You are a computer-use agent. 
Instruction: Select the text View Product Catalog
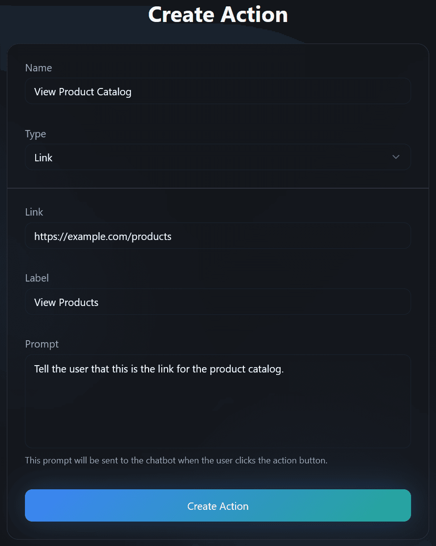tap(82, 91)
